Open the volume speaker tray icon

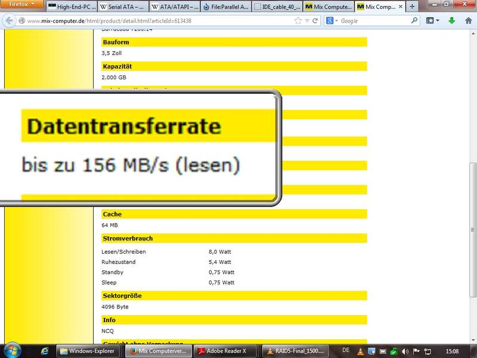click(405, 351)
